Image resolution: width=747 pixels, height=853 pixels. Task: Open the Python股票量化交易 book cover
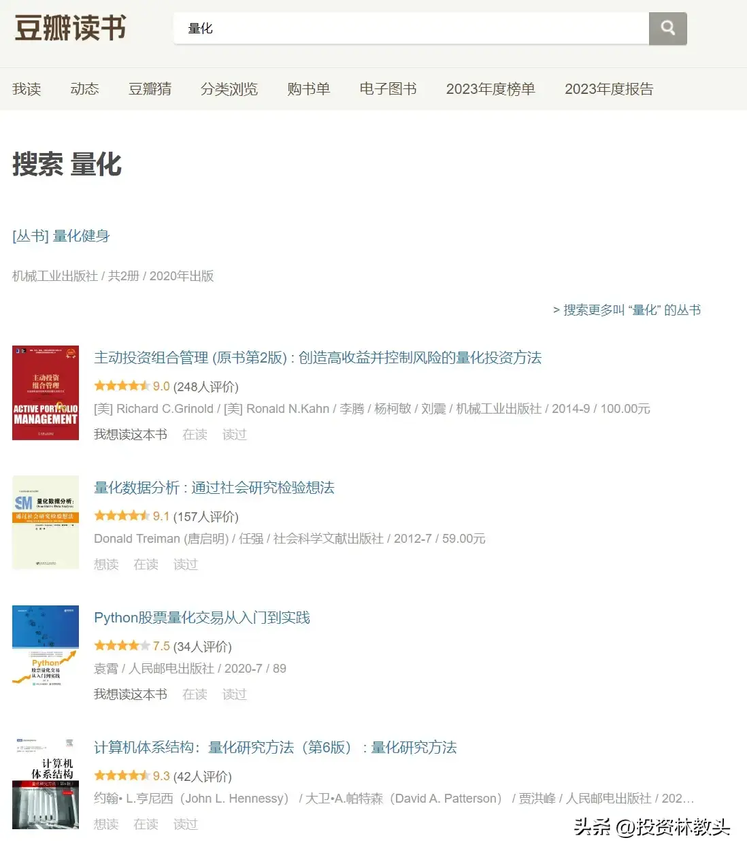[46, 646]
